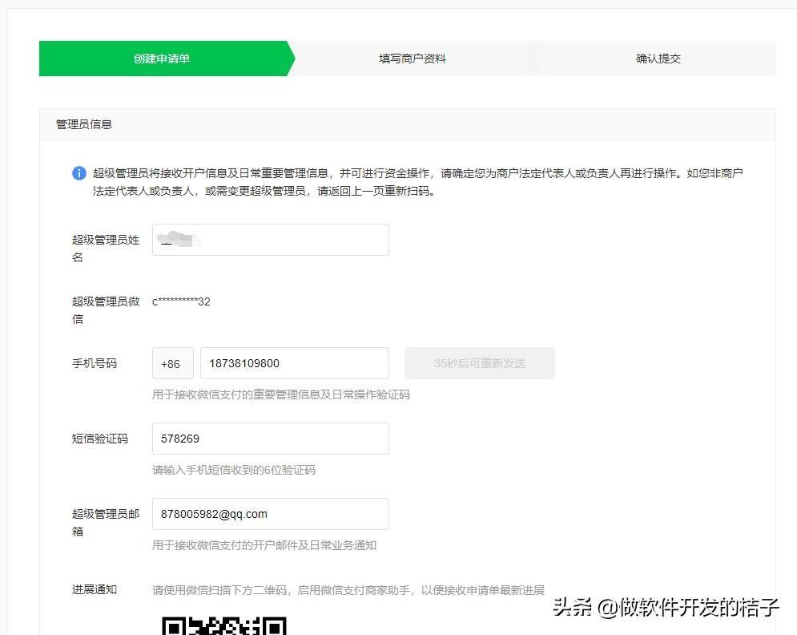Click the 短信验证码 field label
The width and height of the screenshot is (797, 635).
100,439
